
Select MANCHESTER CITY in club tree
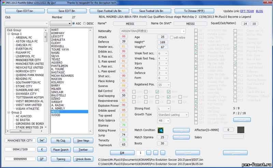coord(28,60)
